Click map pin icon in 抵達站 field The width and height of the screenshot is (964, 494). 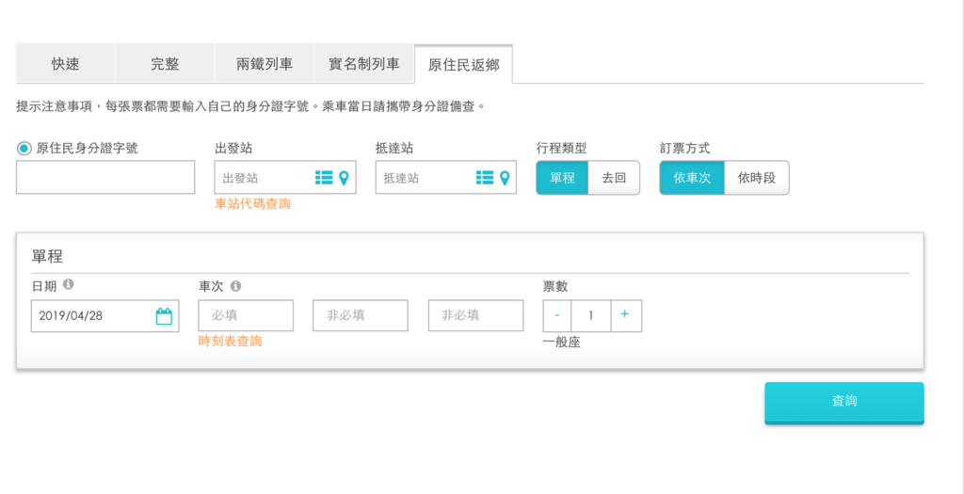point(505,178)
